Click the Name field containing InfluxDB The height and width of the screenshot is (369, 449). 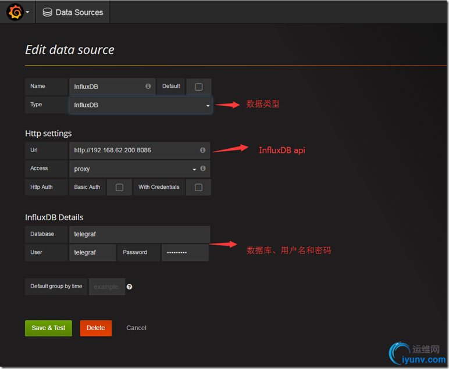(x=112, y=87)
